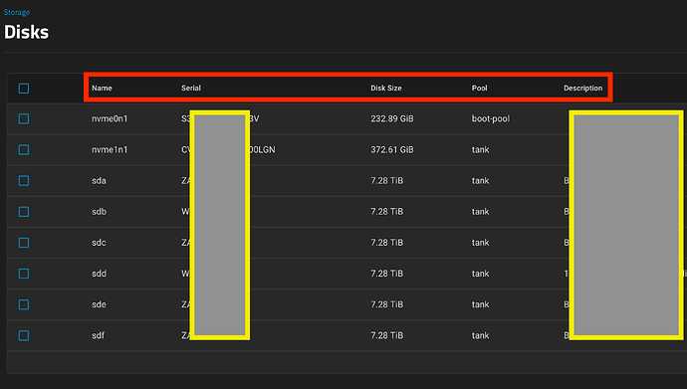Image resolution: width=687 pixels, height=389 pixels.
Task: Click the nvme0n1 disk name
Action: click(110, 118)
